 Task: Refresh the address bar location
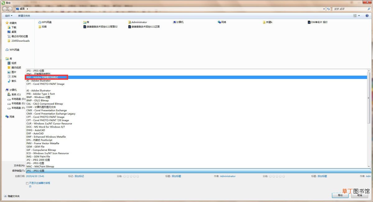coord(329,9)
